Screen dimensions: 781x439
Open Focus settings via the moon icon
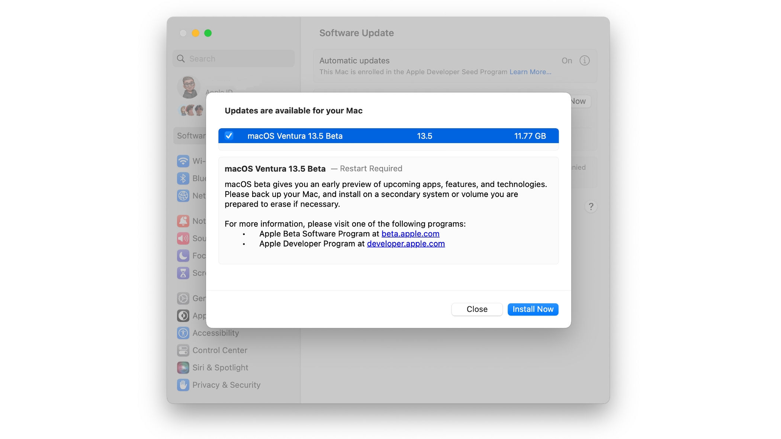click(x=183, y=256)
